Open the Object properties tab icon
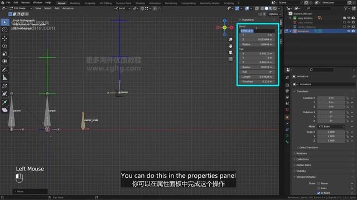Screen dimensions: 357x200 click(287, 117)
